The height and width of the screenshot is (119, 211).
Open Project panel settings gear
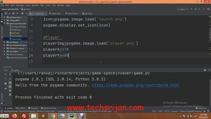(x=22, y=13)
